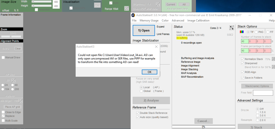
Task: Toggle the RGB Align checkbox
Action: [243, 72]
